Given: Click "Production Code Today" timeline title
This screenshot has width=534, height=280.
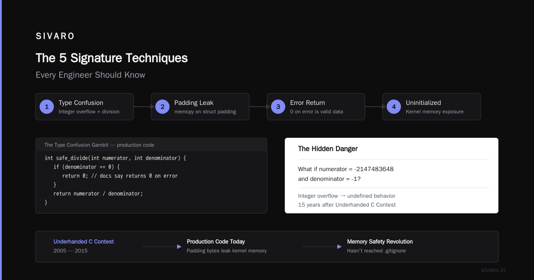Looking at the screenshot, I should [216, 242].
